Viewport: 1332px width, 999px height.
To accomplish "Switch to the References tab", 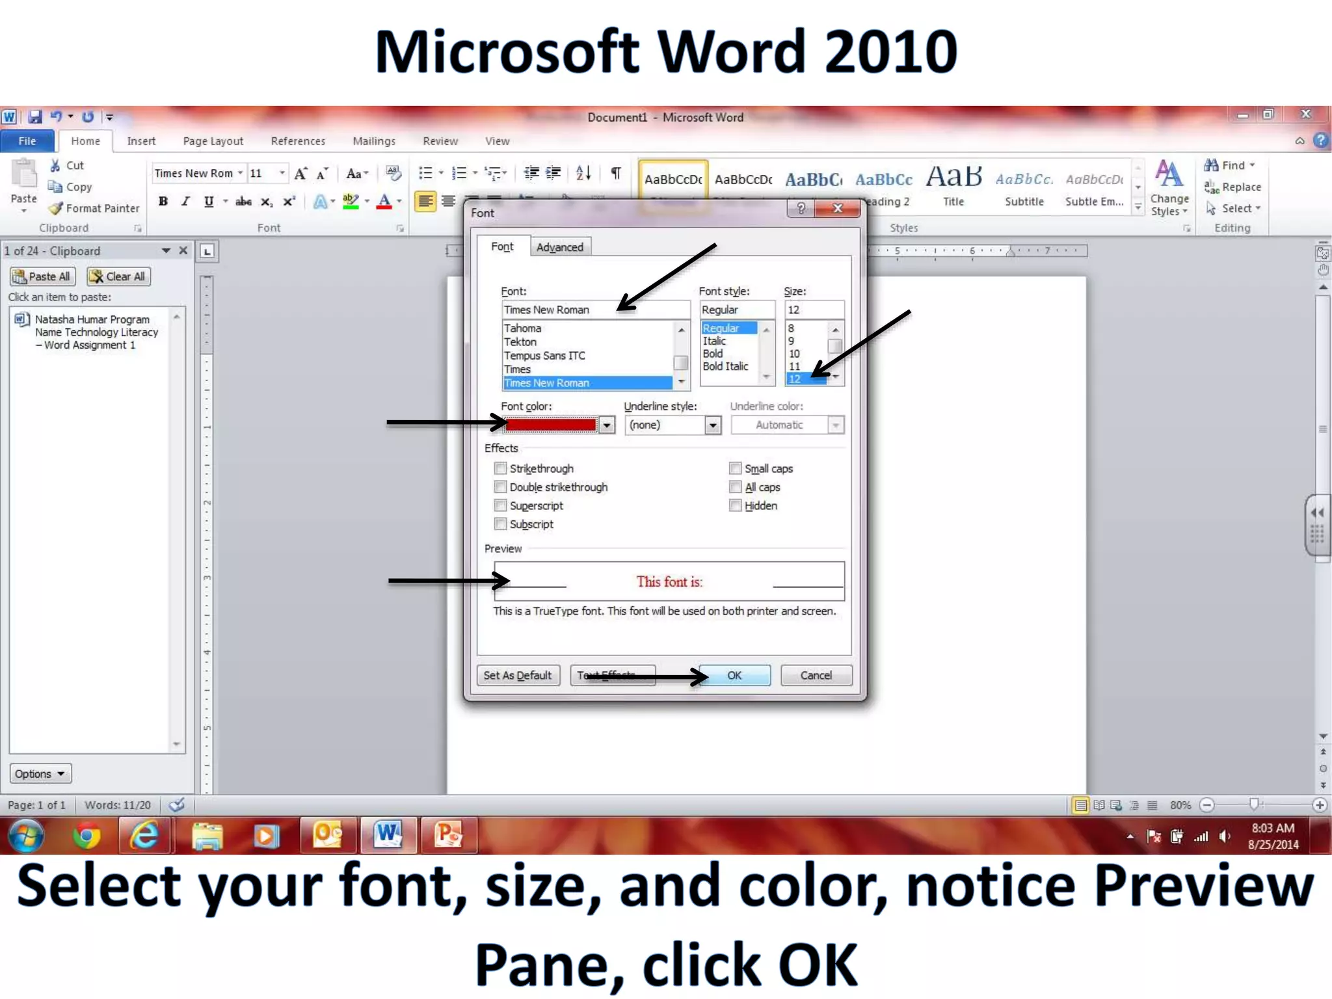I will click(x=298, y=141).
